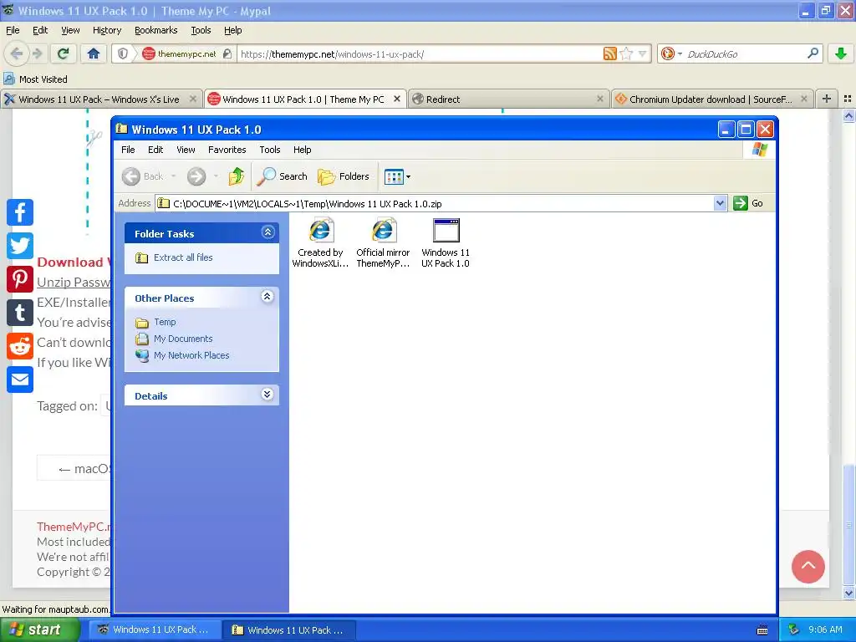856x642 pixels.
Task: Click browser page scrollbar up arrow
Action: pos(849,115)
